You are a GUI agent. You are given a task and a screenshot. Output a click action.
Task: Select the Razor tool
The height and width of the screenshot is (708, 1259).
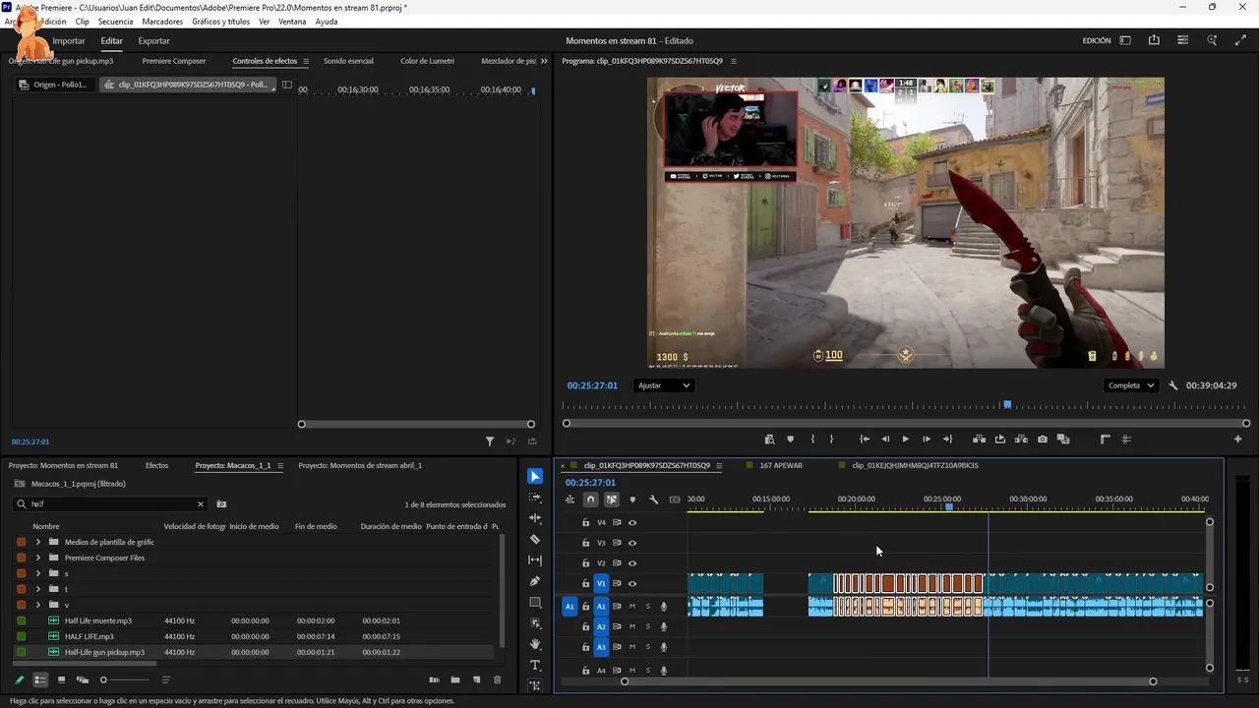pyautogui.click(x=535, y=539)
